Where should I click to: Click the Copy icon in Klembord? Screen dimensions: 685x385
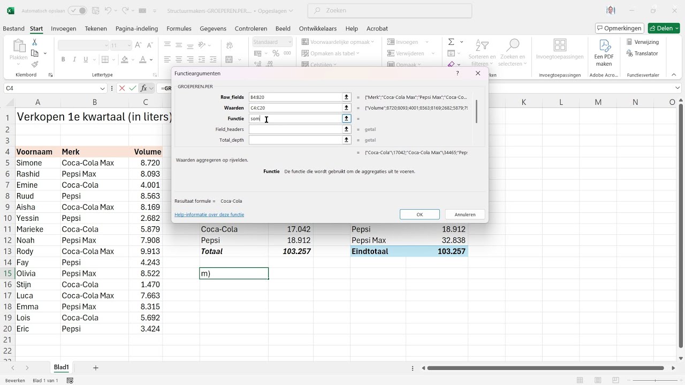[35, 53]
